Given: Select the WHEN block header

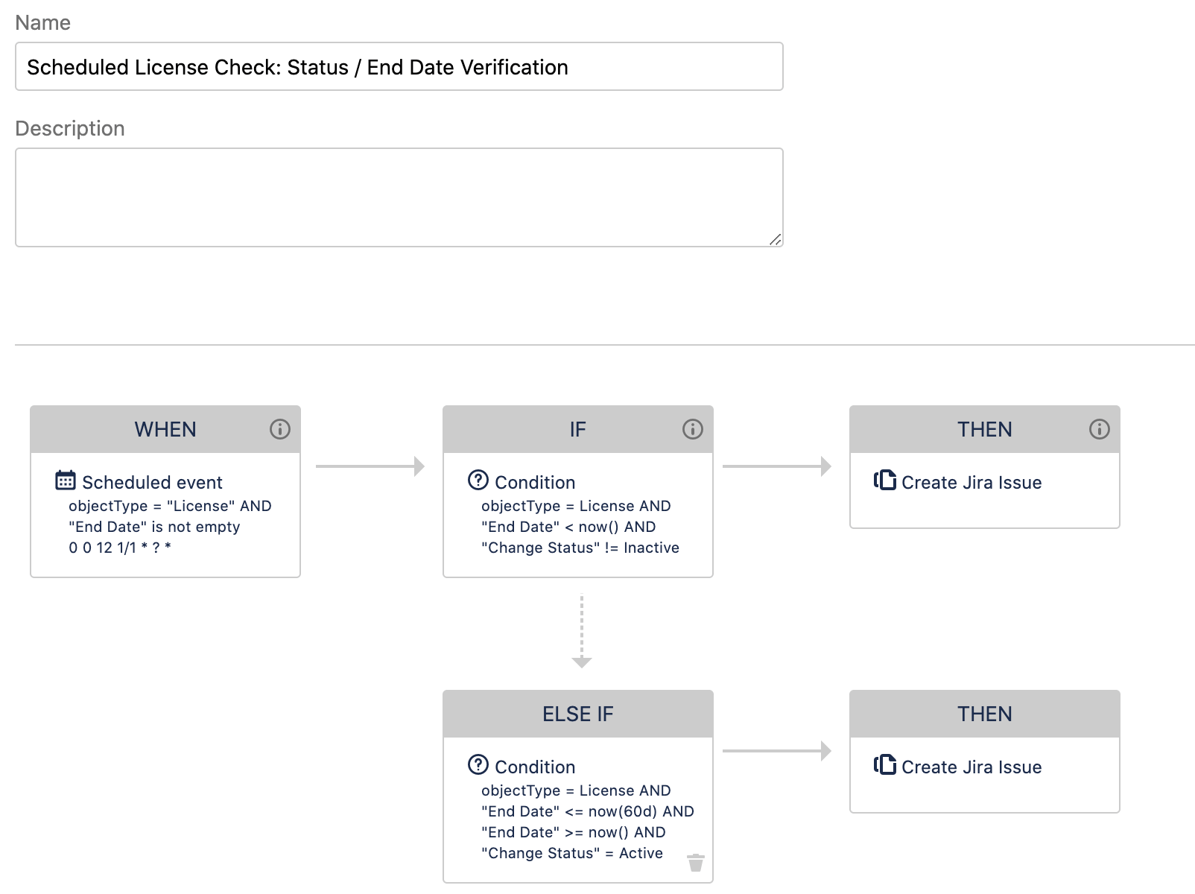Looking at the screenshot, I should click(165, 428).
